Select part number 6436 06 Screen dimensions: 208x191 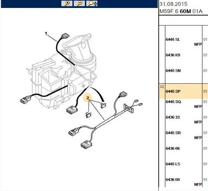pyautogui.click(x=173, y=148)
